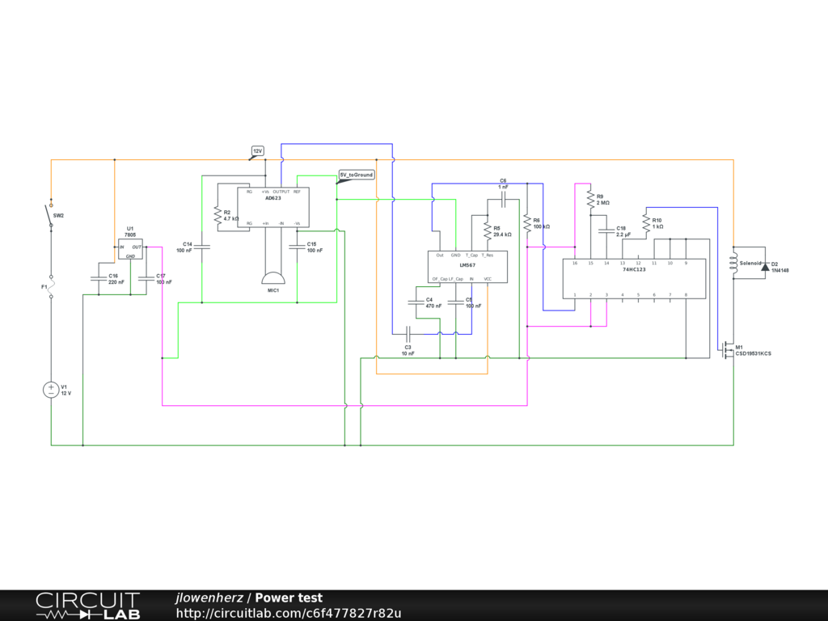The image size is (828, 621).
Task: Click the D2 1N4148 diode symbol
Action: (x=765, y=266)
